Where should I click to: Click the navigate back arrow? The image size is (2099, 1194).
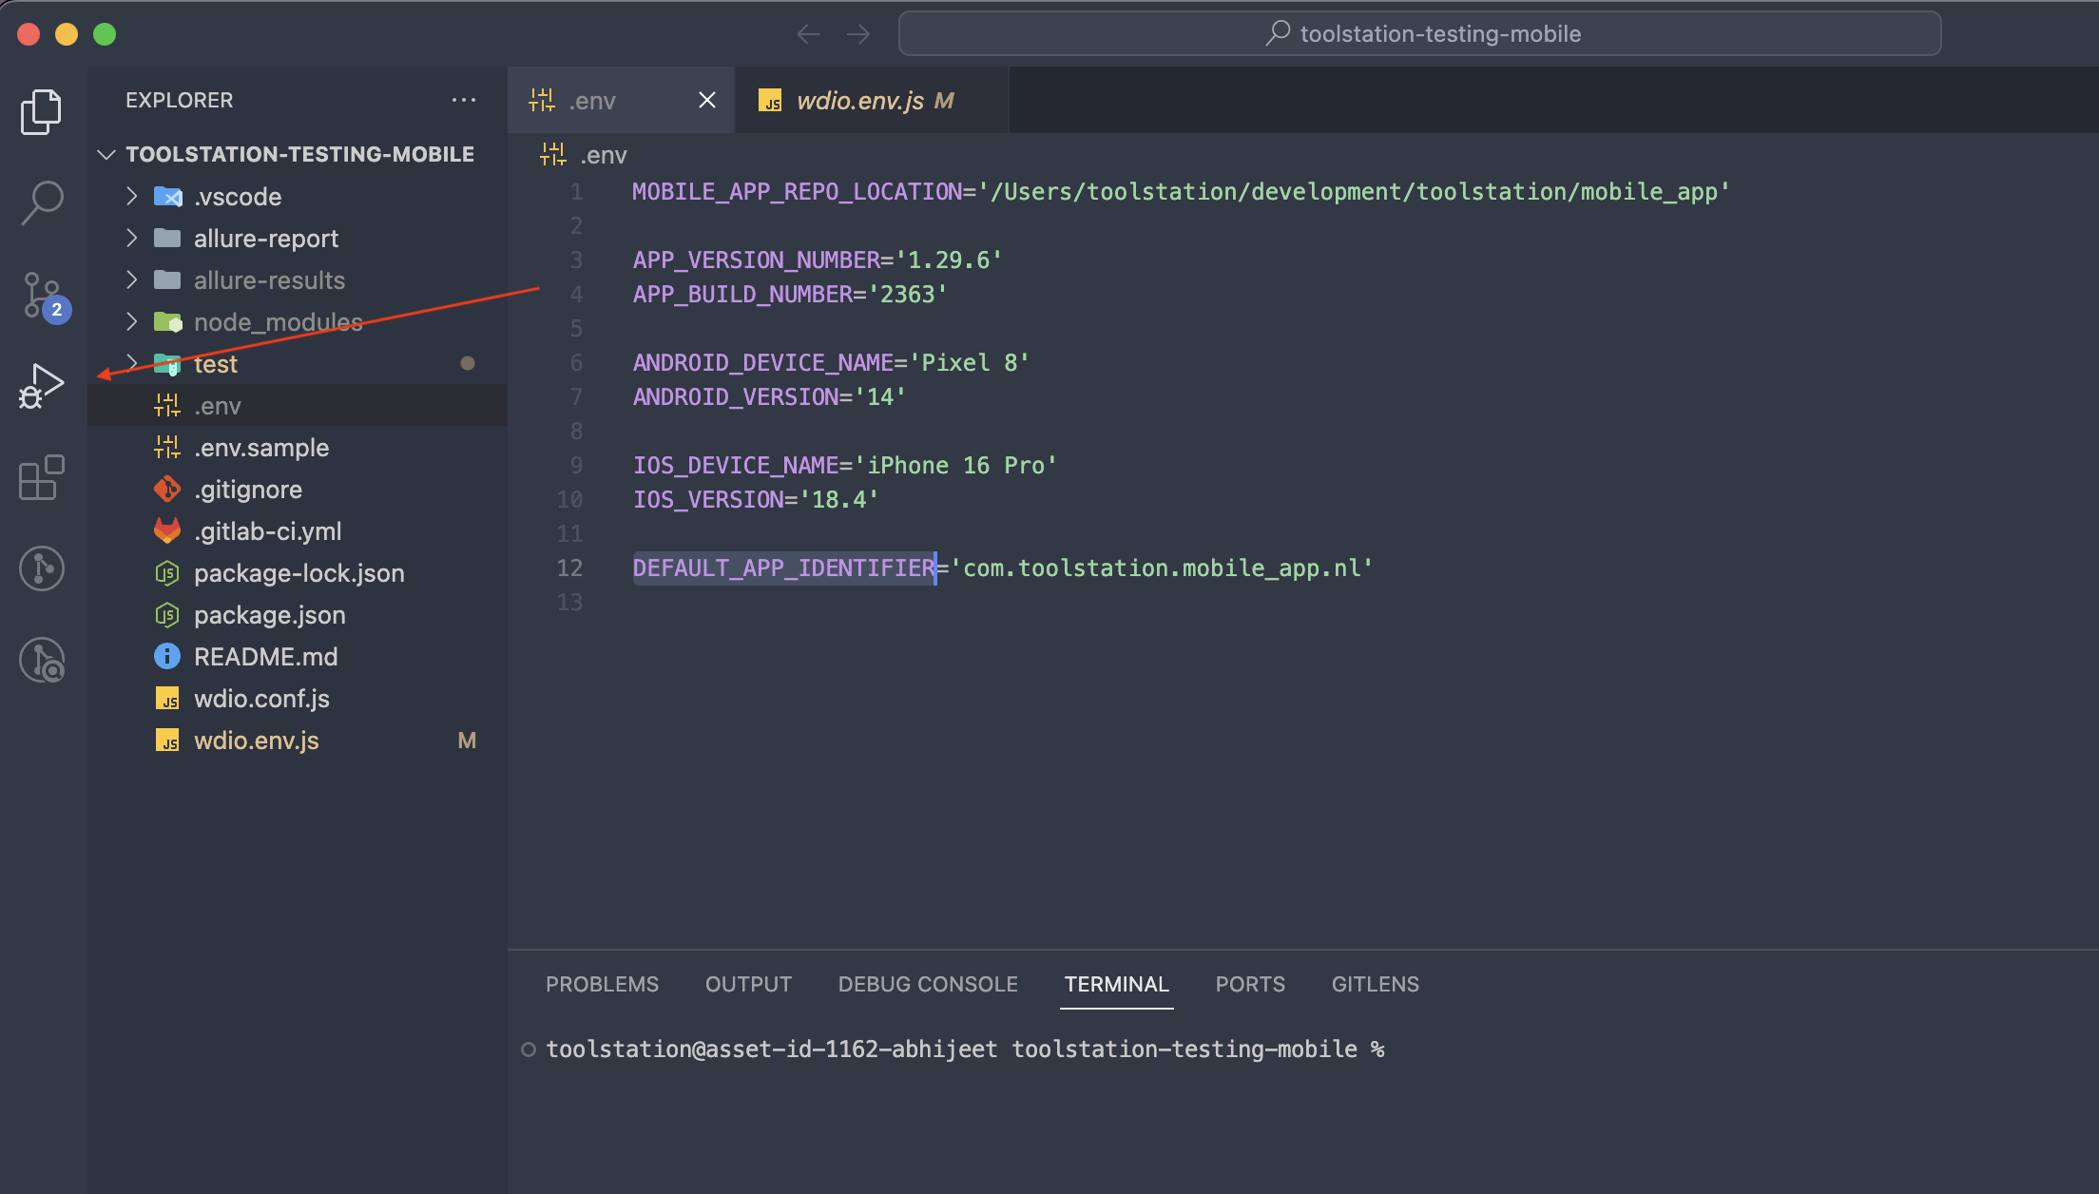pyautogui.click(x=807, y=33)
